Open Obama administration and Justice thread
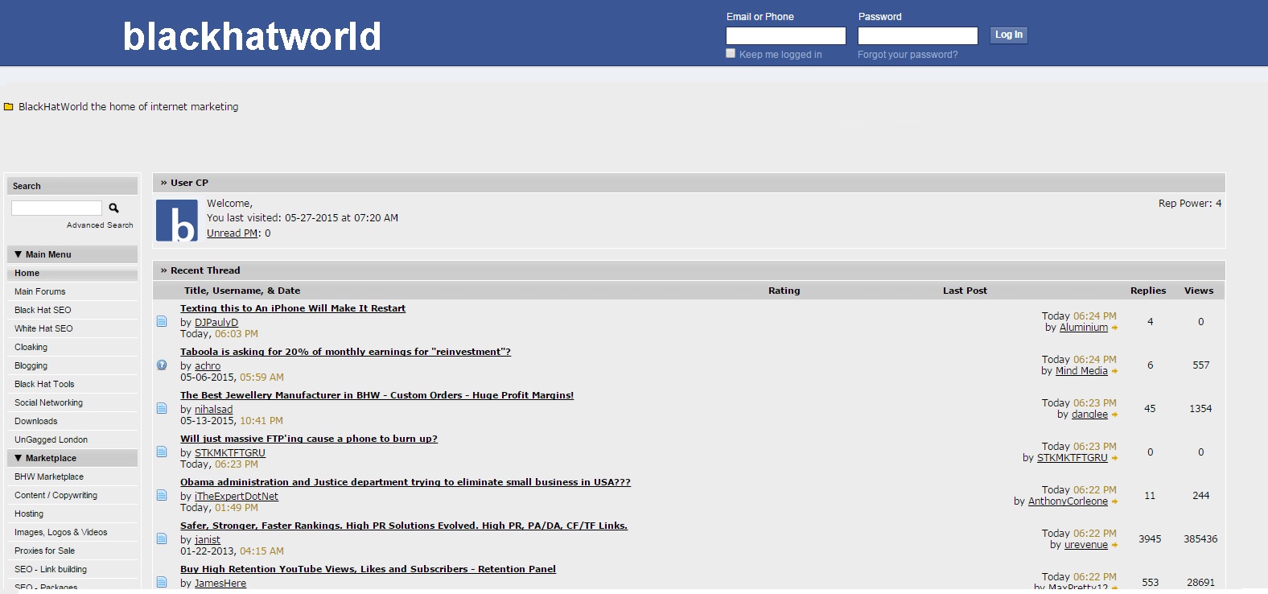This screenshot has width=1268, height=594. (406, 482)
